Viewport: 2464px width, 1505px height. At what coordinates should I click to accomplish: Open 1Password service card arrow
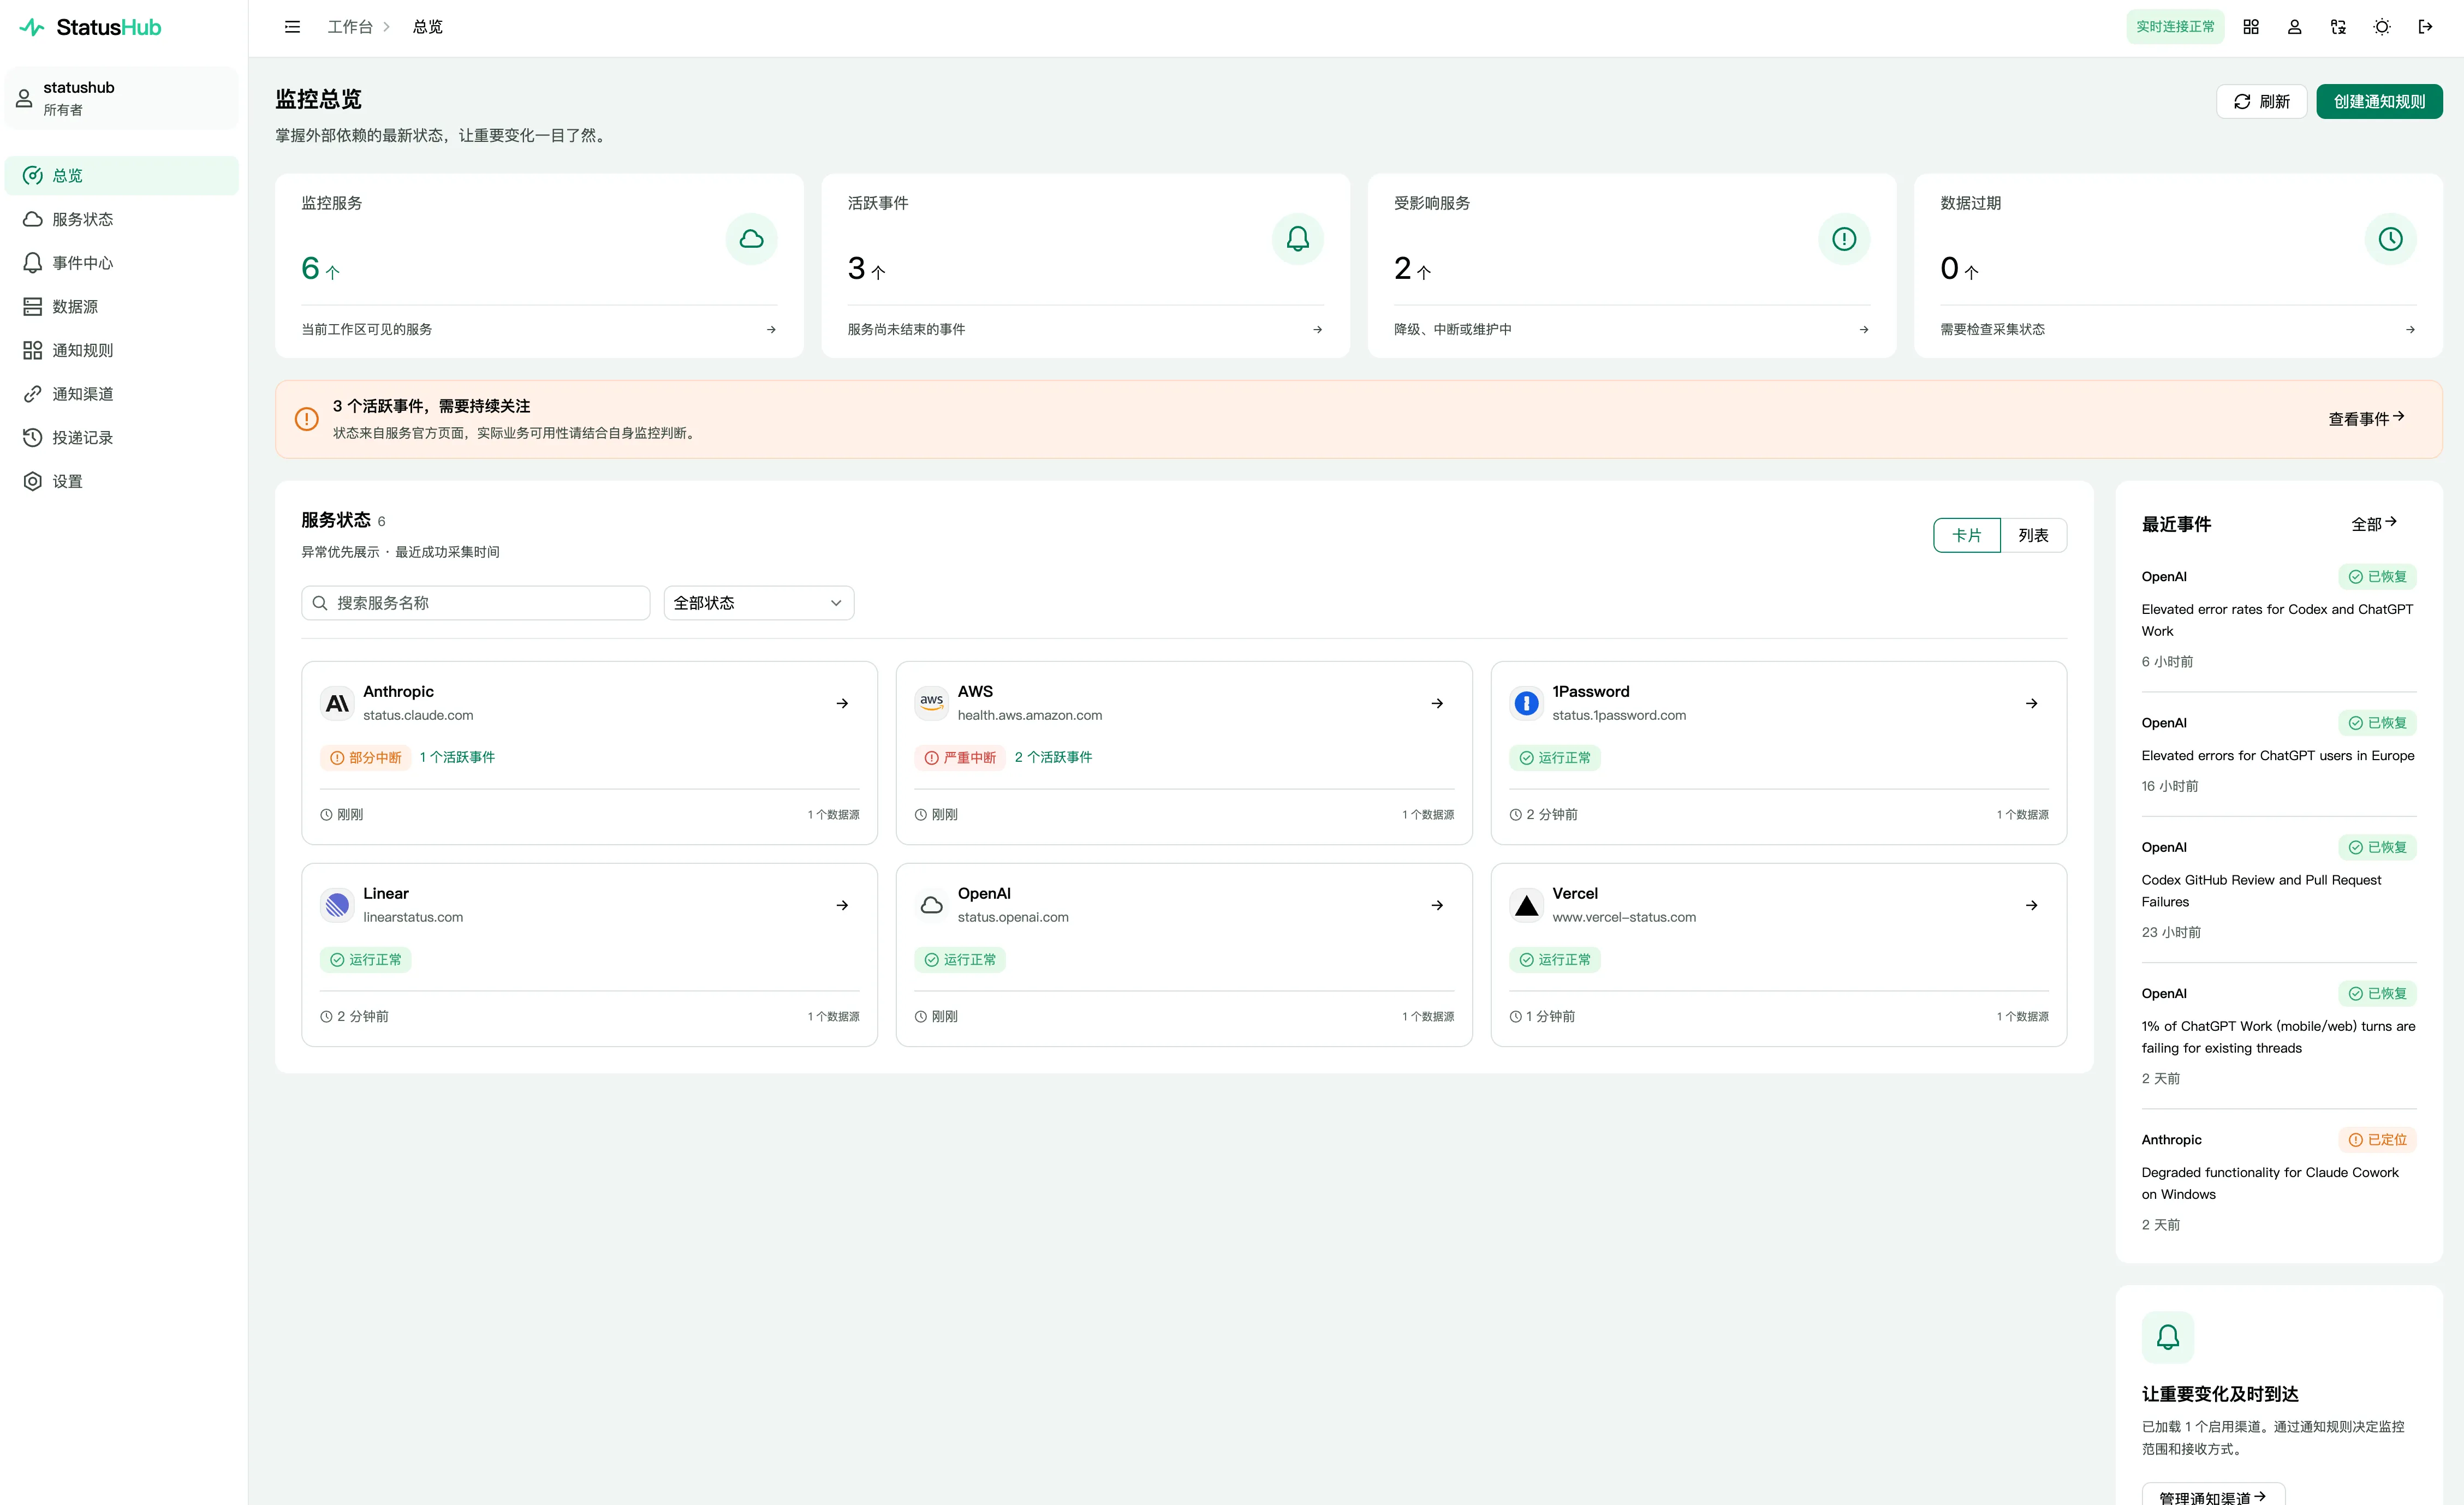tap(2031, 703)
